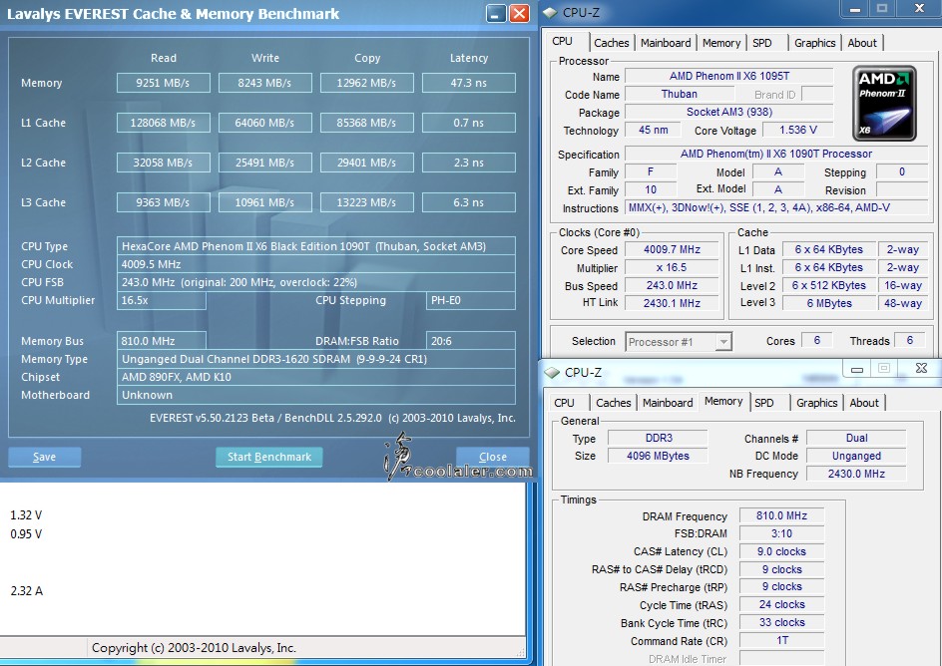942x666 pixels.
Task: Click the CPU Type field in EVEREST
Action: click(x=316, y=246)
